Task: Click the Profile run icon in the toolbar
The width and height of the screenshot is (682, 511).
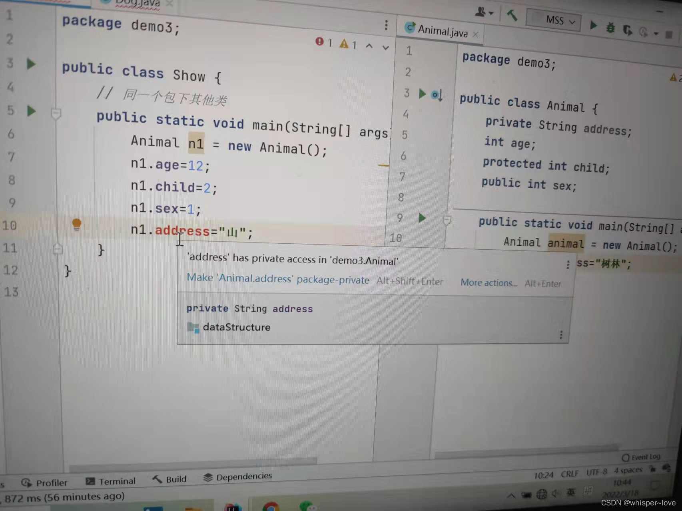Action: pyautogui.click(x=643, y=32)
